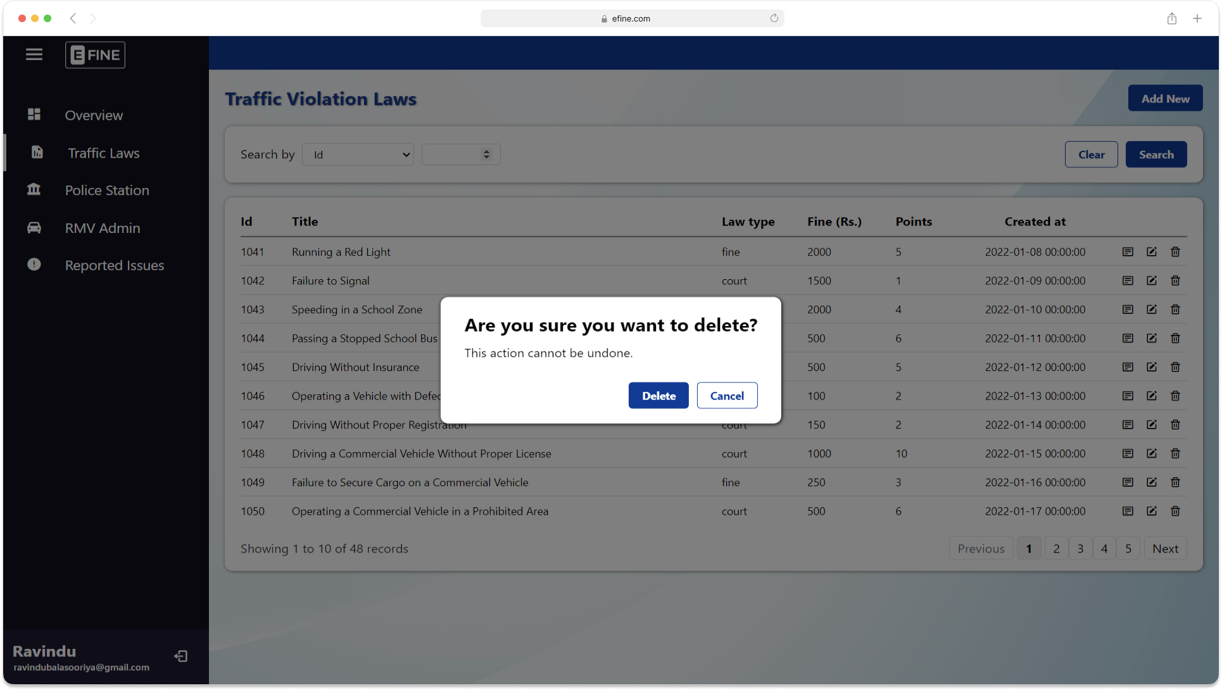Click trash icon for law 1041
The image size is (1222, 690).
[1175, 252]
